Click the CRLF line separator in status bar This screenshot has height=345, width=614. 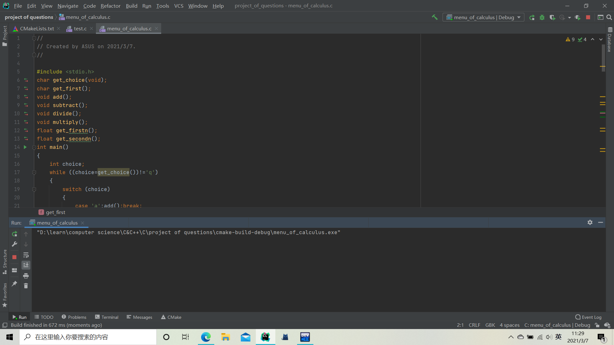[474, 325]
